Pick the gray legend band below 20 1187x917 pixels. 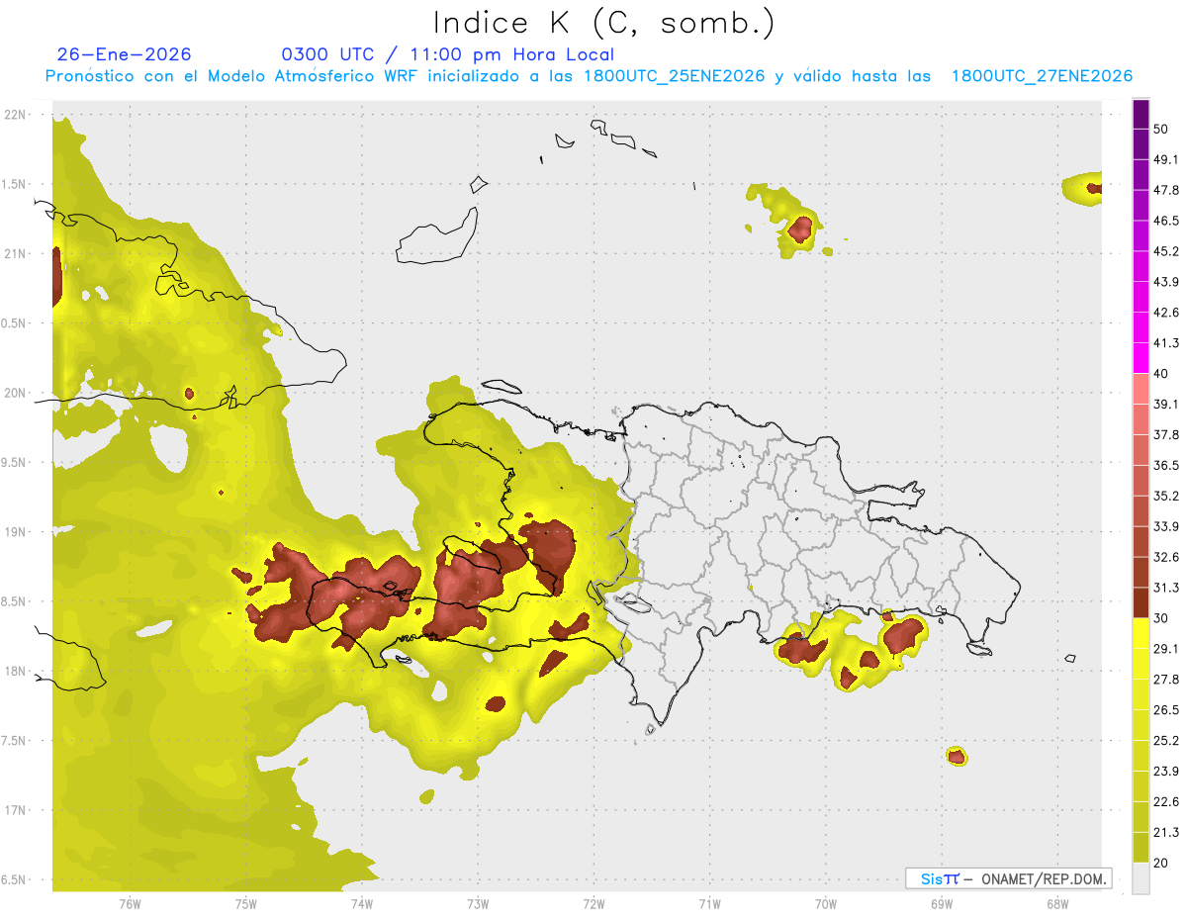(1141, 878)
